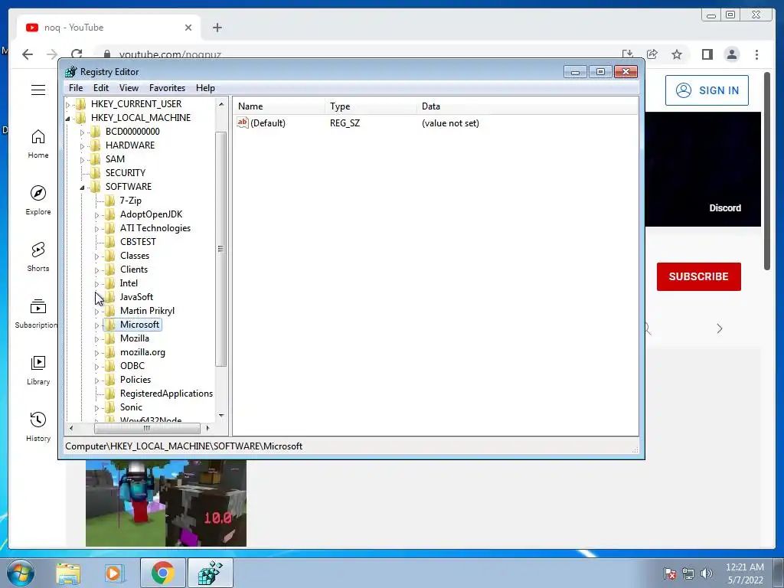Select the ODBC folder icon
This screenshot has height=588, width=784.
point(110,366)
